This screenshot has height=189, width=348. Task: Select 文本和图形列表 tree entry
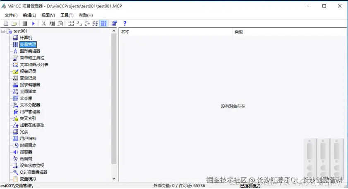click(x=34, y=65)
